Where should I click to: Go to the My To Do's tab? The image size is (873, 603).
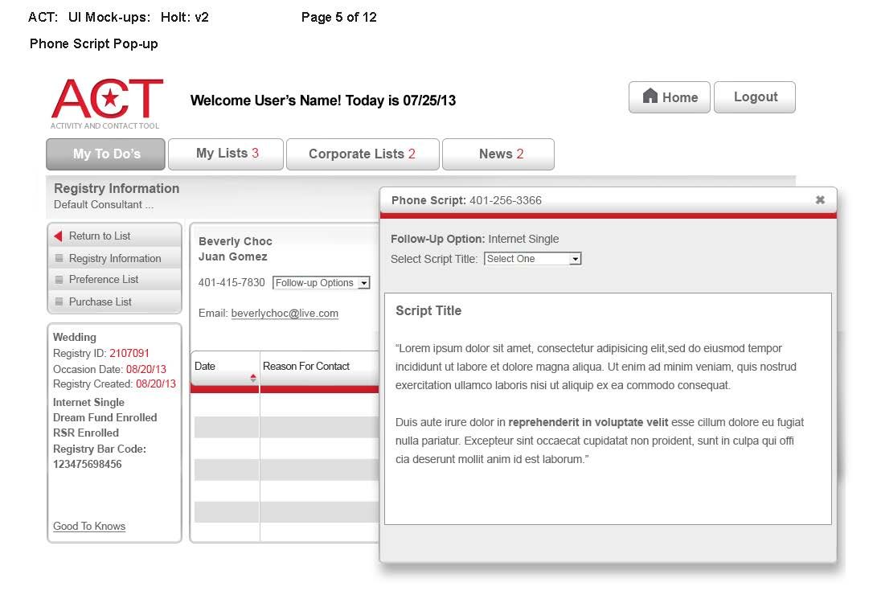[106, 154]
